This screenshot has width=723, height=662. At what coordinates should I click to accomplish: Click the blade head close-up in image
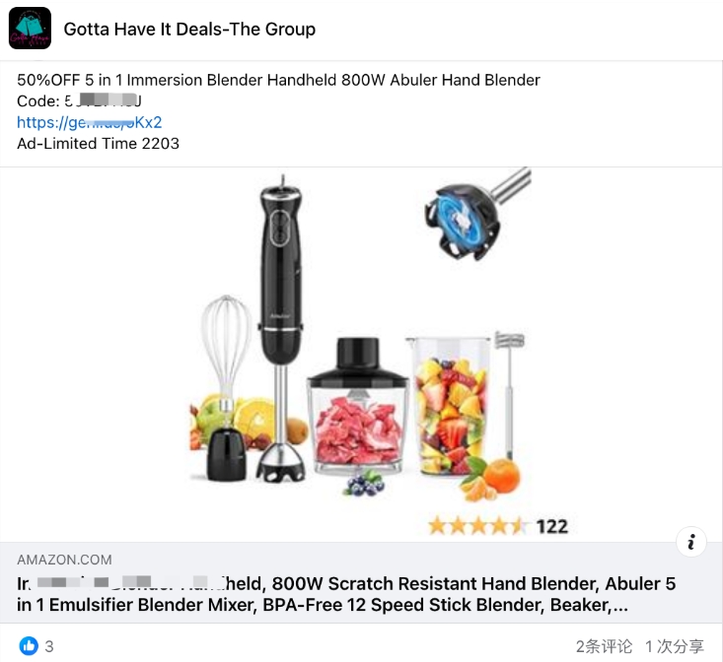(476, 216)
